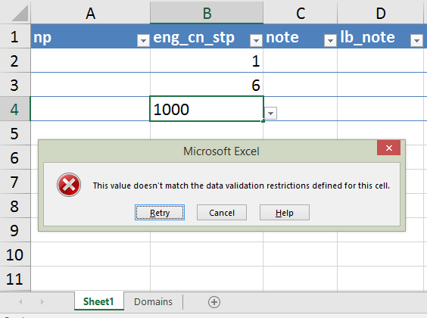Open the eng_cn_stp filter dropdown
This screenshot has width=427, height=318.
point(256,41)
